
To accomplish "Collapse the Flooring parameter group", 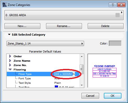I will (x=10, y=69).
